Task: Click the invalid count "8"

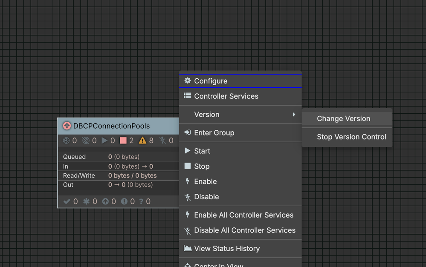Action: click(151, 140)
